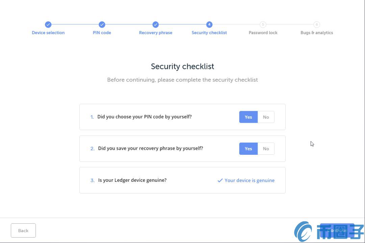Click the Device selection step checkmark icon
Screen dimensions: 365x243
tap(48, 24)
